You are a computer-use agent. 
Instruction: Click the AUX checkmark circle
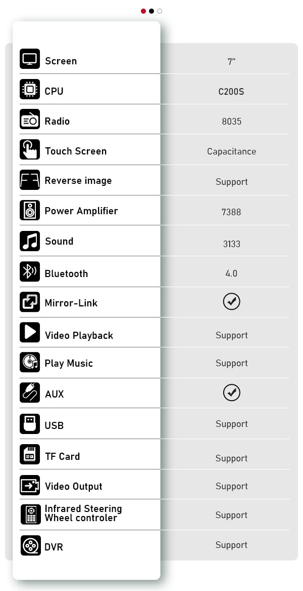[x=231, y=393]
